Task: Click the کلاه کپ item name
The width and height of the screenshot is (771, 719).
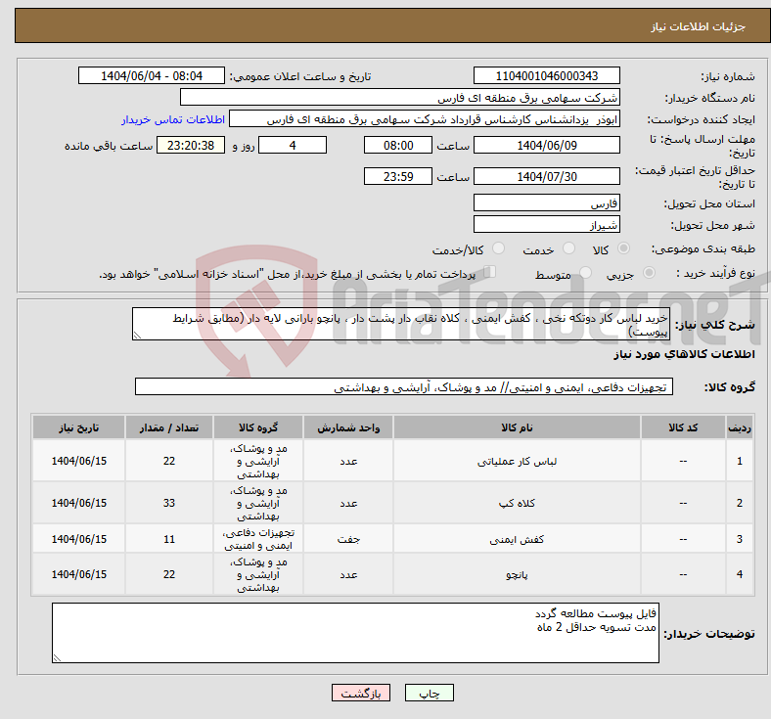Action: (x=517, y=503)
